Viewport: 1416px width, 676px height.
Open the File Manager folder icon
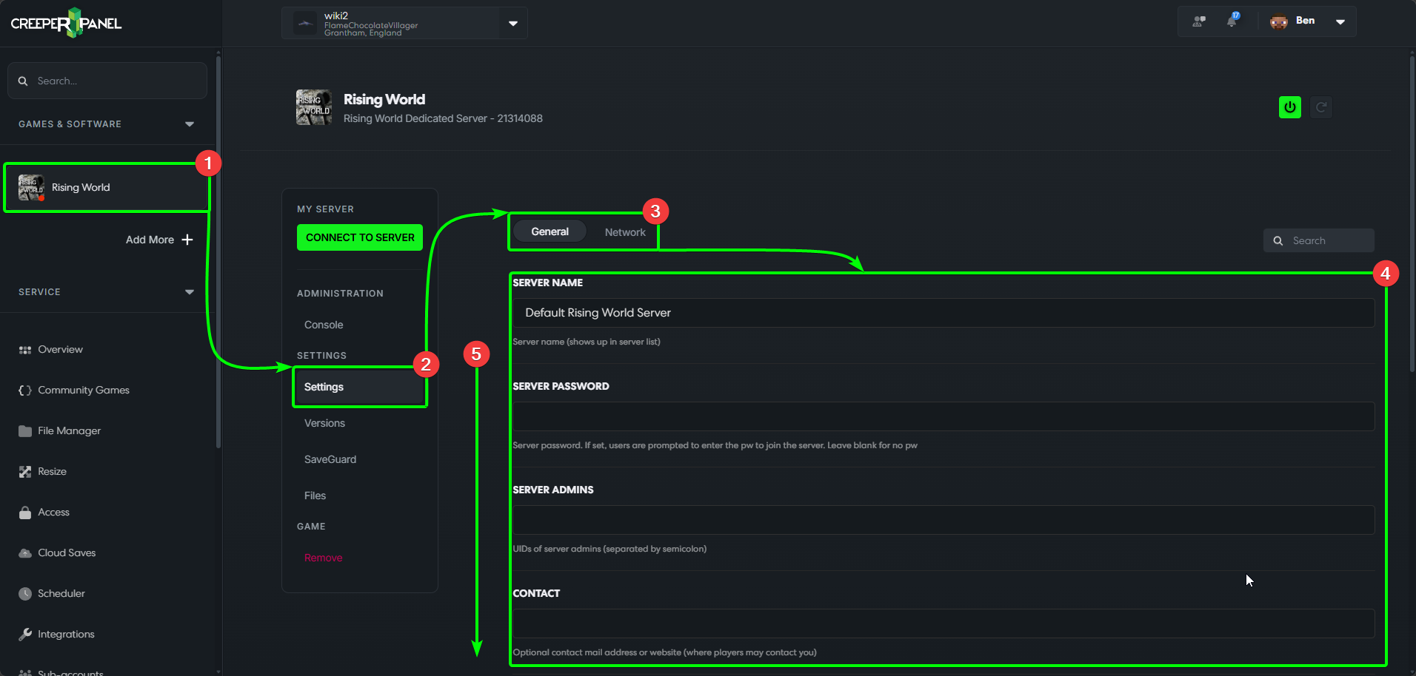click(25, 431)
